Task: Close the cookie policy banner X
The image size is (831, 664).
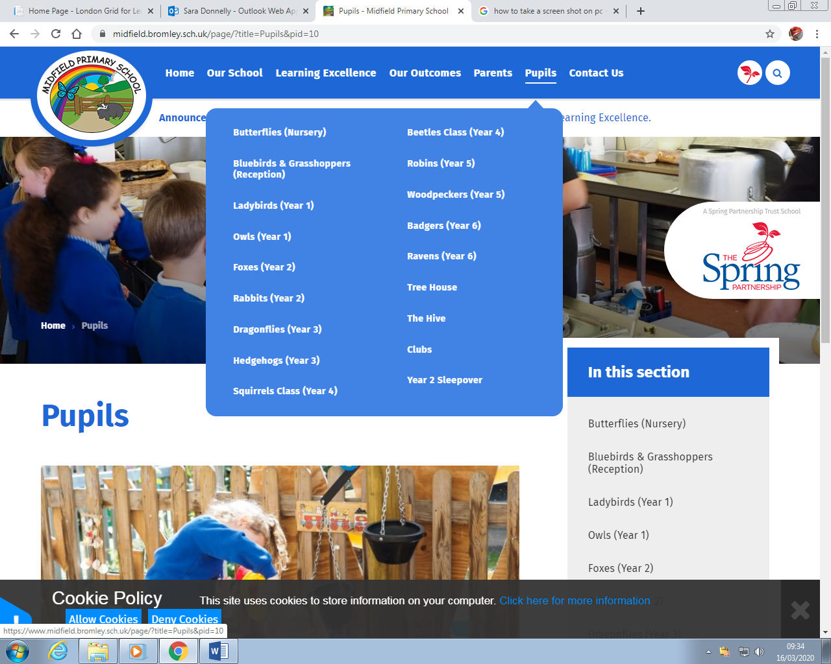Action: (800, 610)
